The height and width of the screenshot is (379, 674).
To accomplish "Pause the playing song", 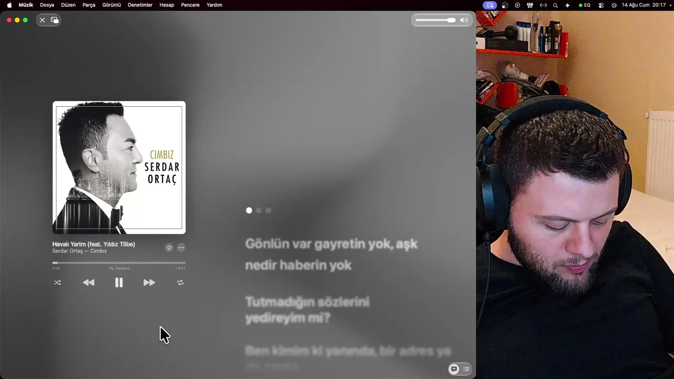I will [x=119, y=283].
